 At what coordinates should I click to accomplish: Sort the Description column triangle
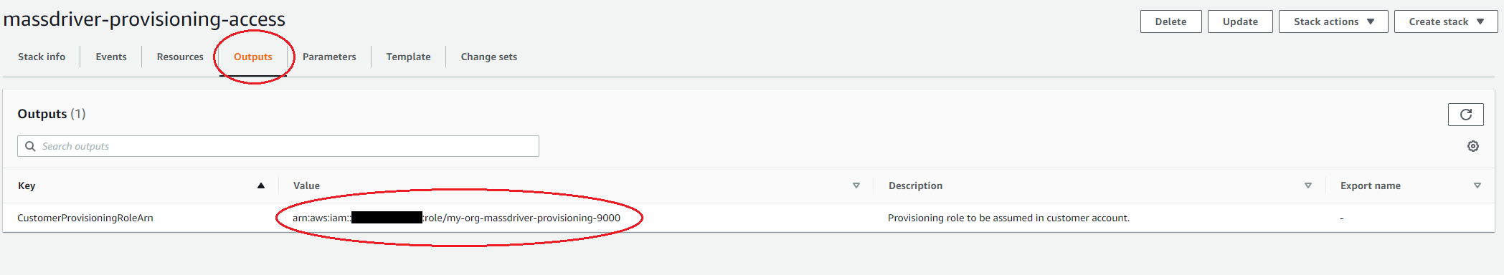1307,185
